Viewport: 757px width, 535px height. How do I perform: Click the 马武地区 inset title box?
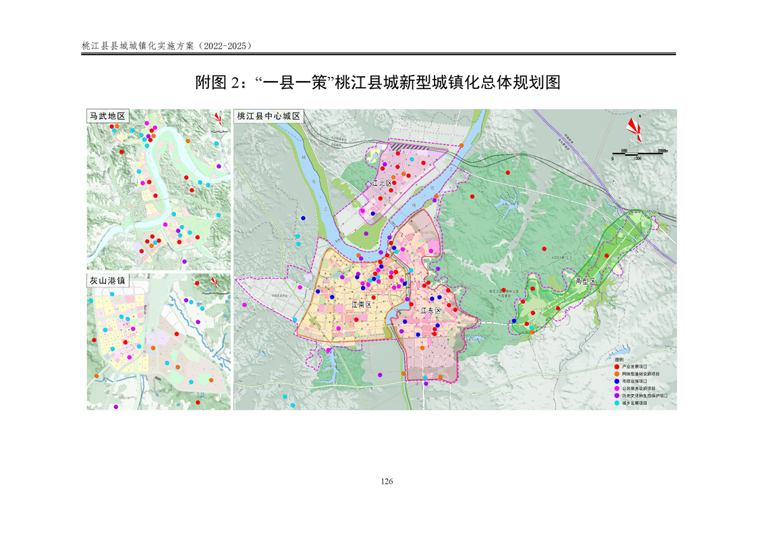click(x=108, y=116)
